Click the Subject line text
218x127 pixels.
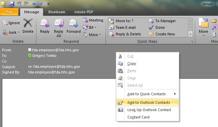(x=54, y=66)
